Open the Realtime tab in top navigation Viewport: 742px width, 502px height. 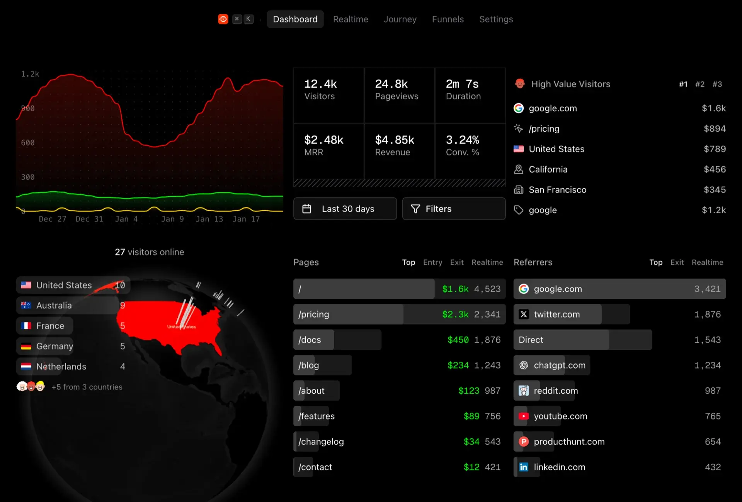click(x=351, y=19)
